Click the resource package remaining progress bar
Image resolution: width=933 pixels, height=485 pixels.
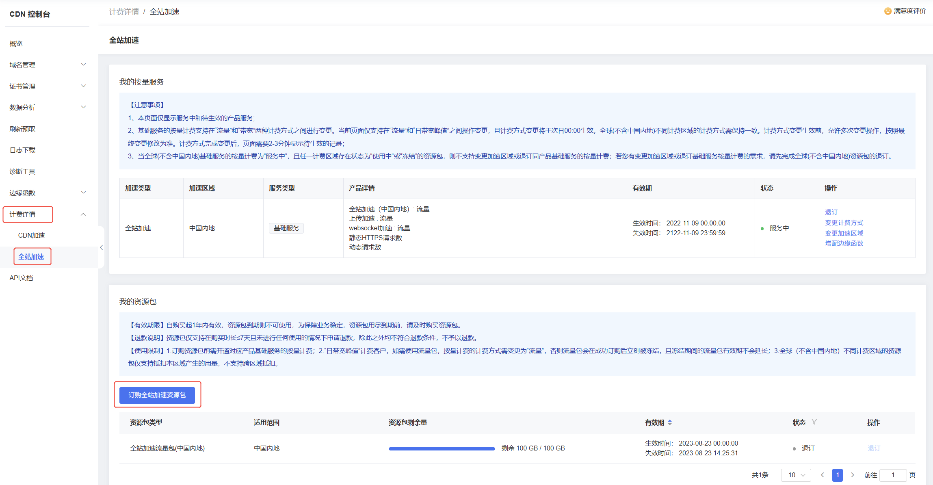click(x=442, y=448)
